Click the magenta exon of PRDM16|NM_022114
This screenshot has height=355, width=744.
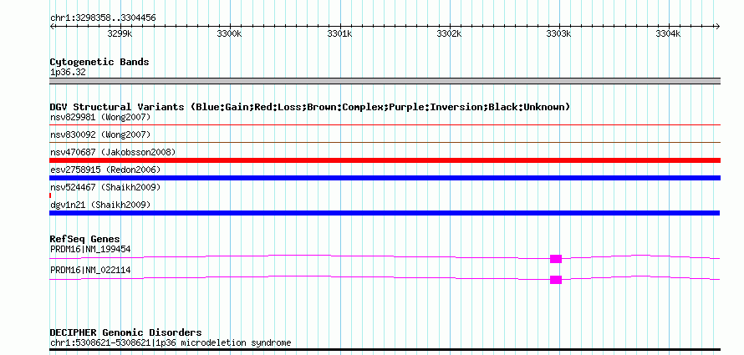[556, 280]
